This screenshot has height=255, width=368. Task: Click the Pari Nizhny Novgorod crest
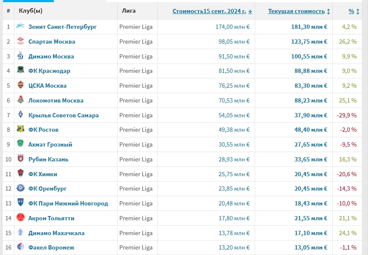20,202
